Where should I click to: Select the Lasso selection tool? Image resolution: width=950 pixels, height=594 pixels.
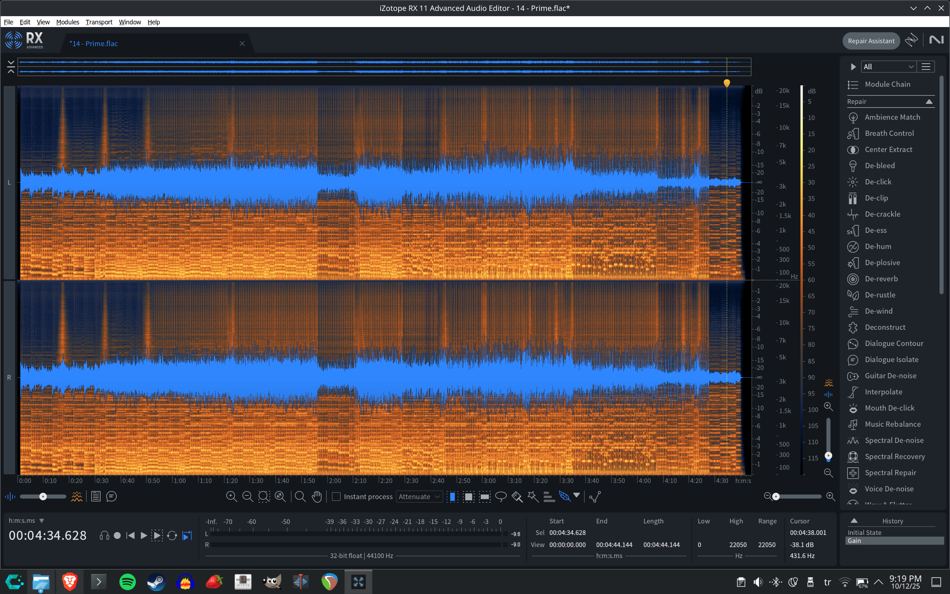pos(501,497)
